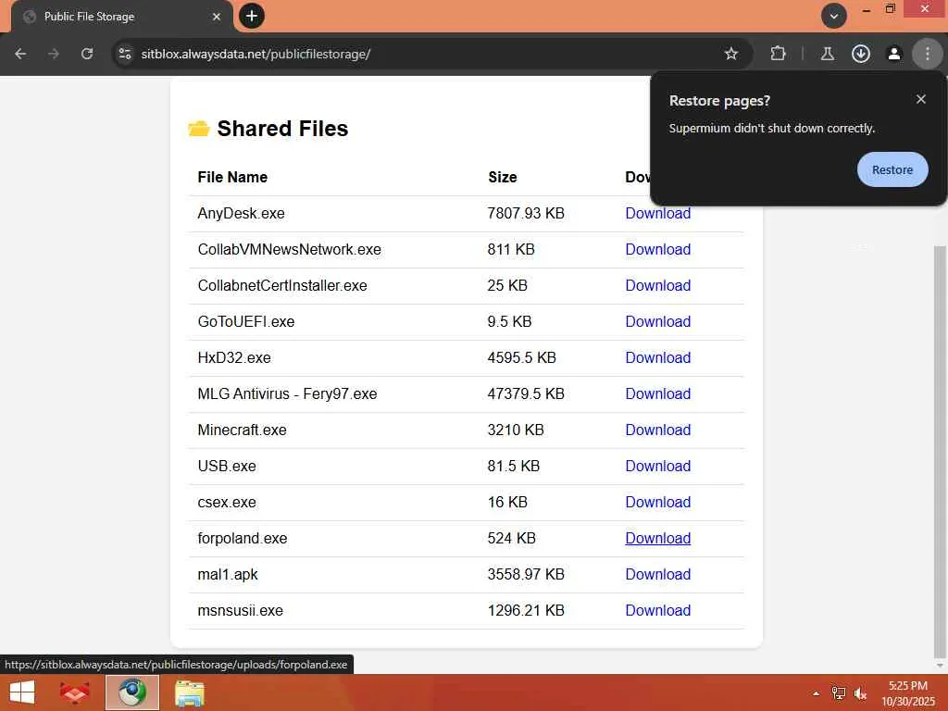Click the Size column header

503,177
